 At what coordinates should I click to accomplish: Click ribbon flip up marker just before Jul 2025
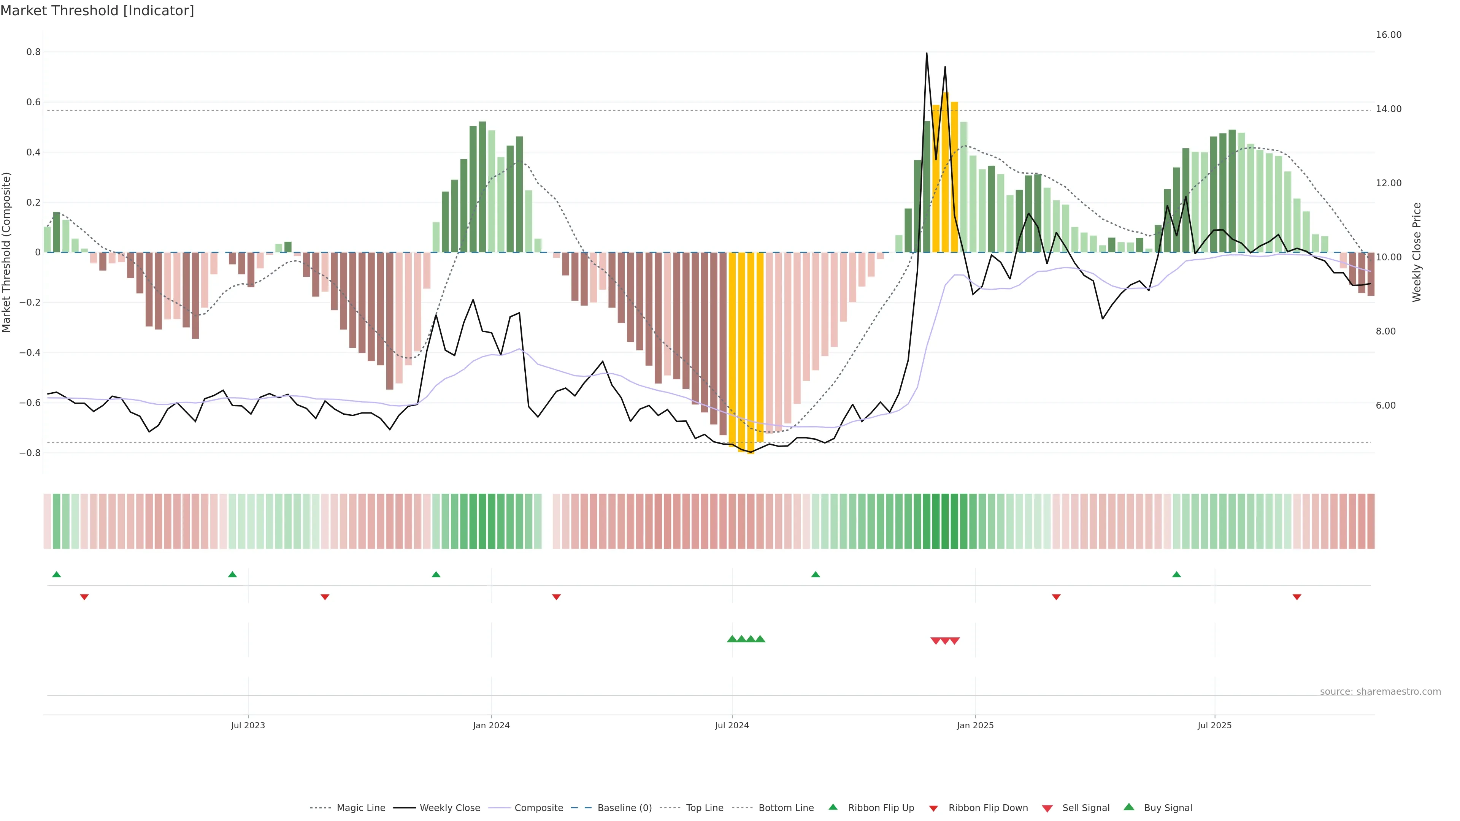coord(1177,575)
